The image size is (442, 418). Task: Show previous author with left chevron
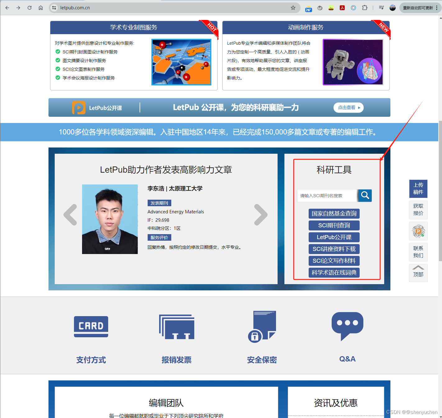point(70,215)
